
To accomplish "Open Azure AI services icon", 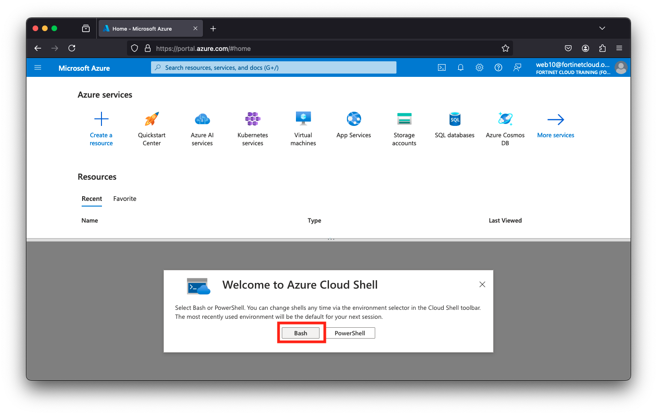I will click(x=202, y=119).
